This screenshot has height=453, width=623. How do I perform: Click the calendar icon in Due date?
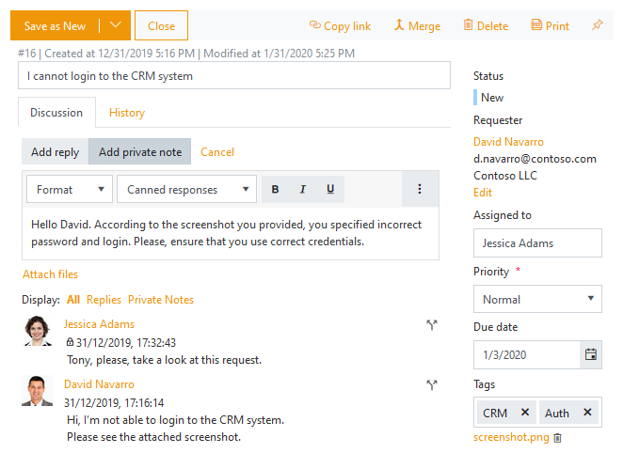pos(591,354)
